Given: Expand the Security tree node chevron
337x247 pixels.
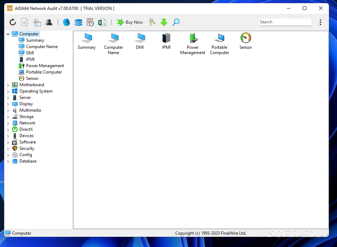Looking at the screenshot, I should [8, 149].
